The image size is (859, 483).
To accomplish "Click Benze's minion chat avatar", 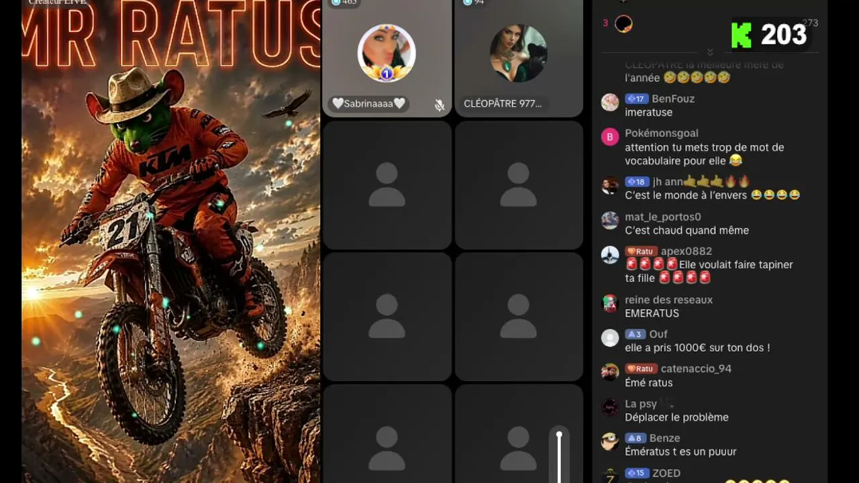I will (610, 441).
